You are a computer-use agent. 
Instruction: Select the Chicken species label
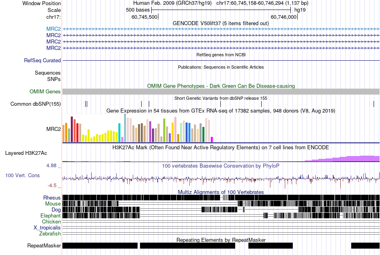coord(51,221)
